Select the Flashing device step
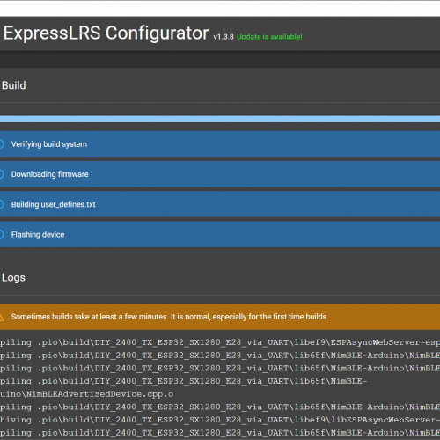Screen dimensions: 440x440 click(220, 234)
